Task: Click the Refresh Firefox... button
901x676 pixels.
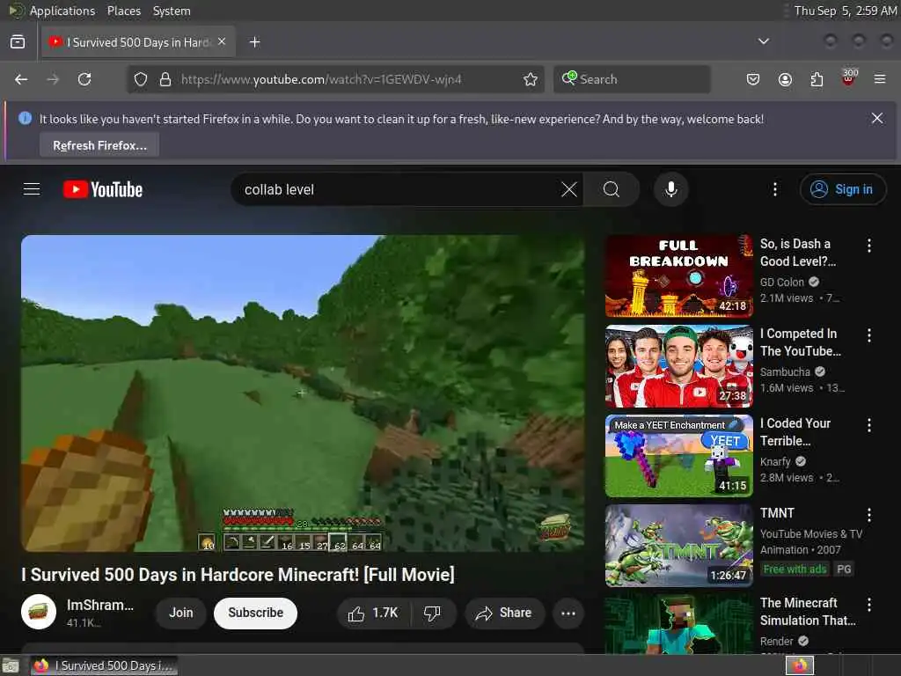Action: click(99, 145)
